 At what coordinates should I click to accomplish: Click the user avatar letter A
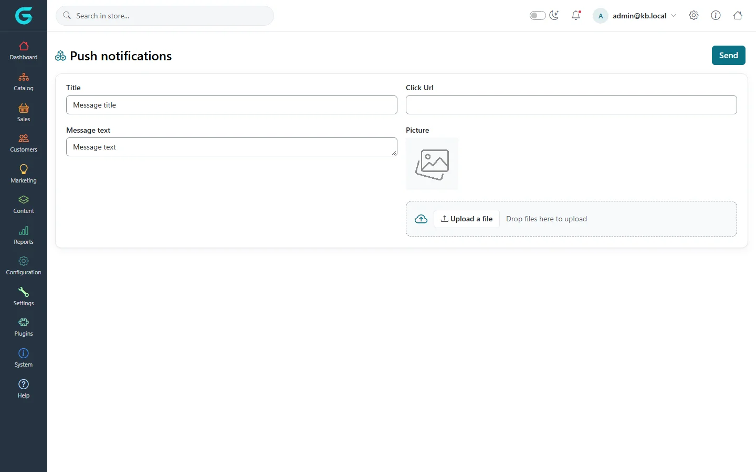click(601, 16)
